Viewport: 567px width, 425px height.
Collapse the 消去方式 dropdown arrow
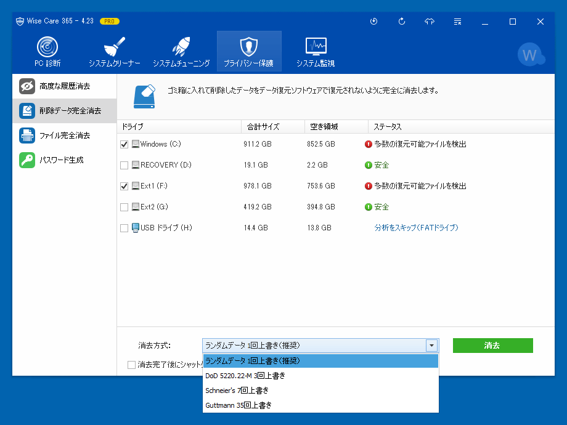432,346
